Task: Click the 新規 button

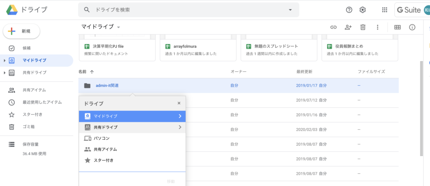Action: [x=21, y=31]
